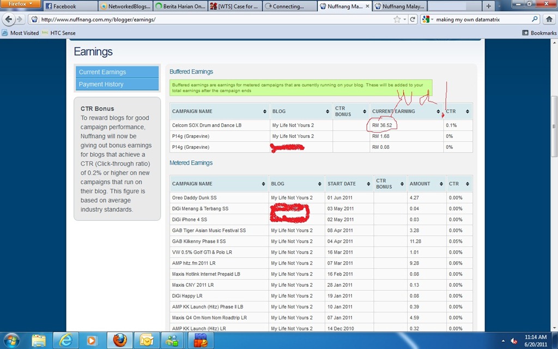
Task: Switch to the Berita Harian tab
Action: pos(180,6)
